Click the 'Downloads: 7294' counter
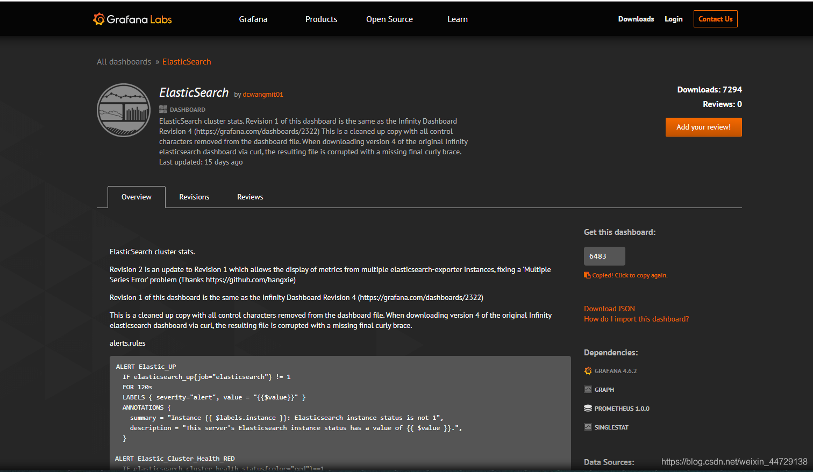Image resolution: width=813 pixels, height=472 pixels. coord(709,90)
